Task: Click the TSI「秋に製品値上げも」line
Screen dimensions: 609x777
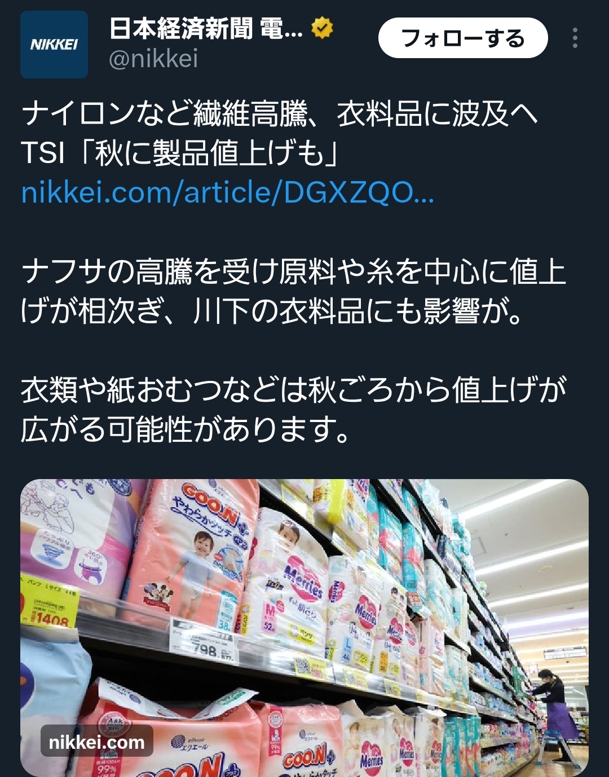Action: click(179, 153)
